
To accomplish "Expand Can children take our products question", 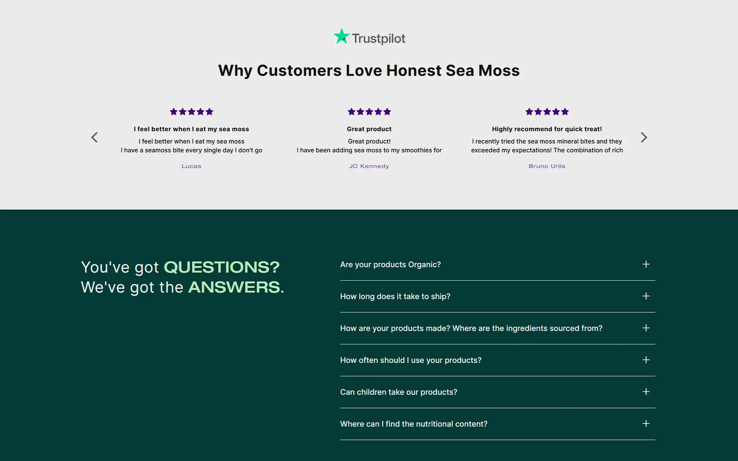I will click(x=497, y=392).
